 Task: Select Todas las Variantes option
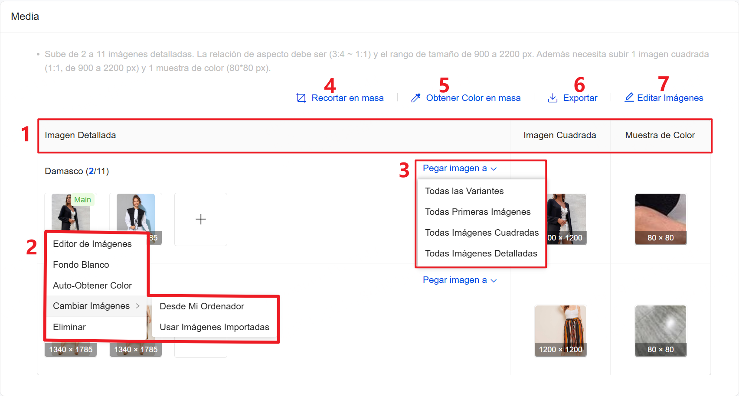(x=464, y=191)
